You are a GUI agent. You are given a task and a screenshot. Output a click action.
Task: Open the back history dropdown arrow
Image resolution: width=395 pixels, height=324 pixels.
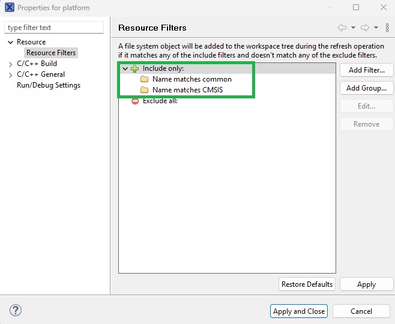pyautogui.click(x=353, y=28)
